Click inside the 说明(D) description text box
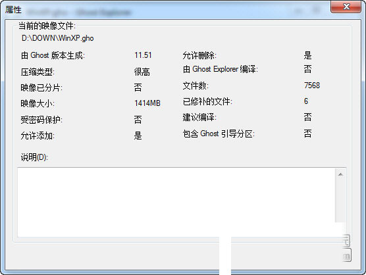This screenshot has width=366, height=275. 176,202
